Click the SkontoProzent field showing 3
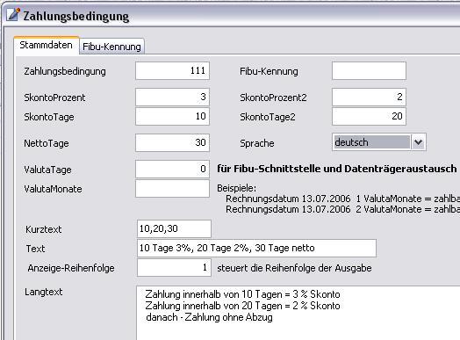 pyautogui.click(x=172, y=98)
